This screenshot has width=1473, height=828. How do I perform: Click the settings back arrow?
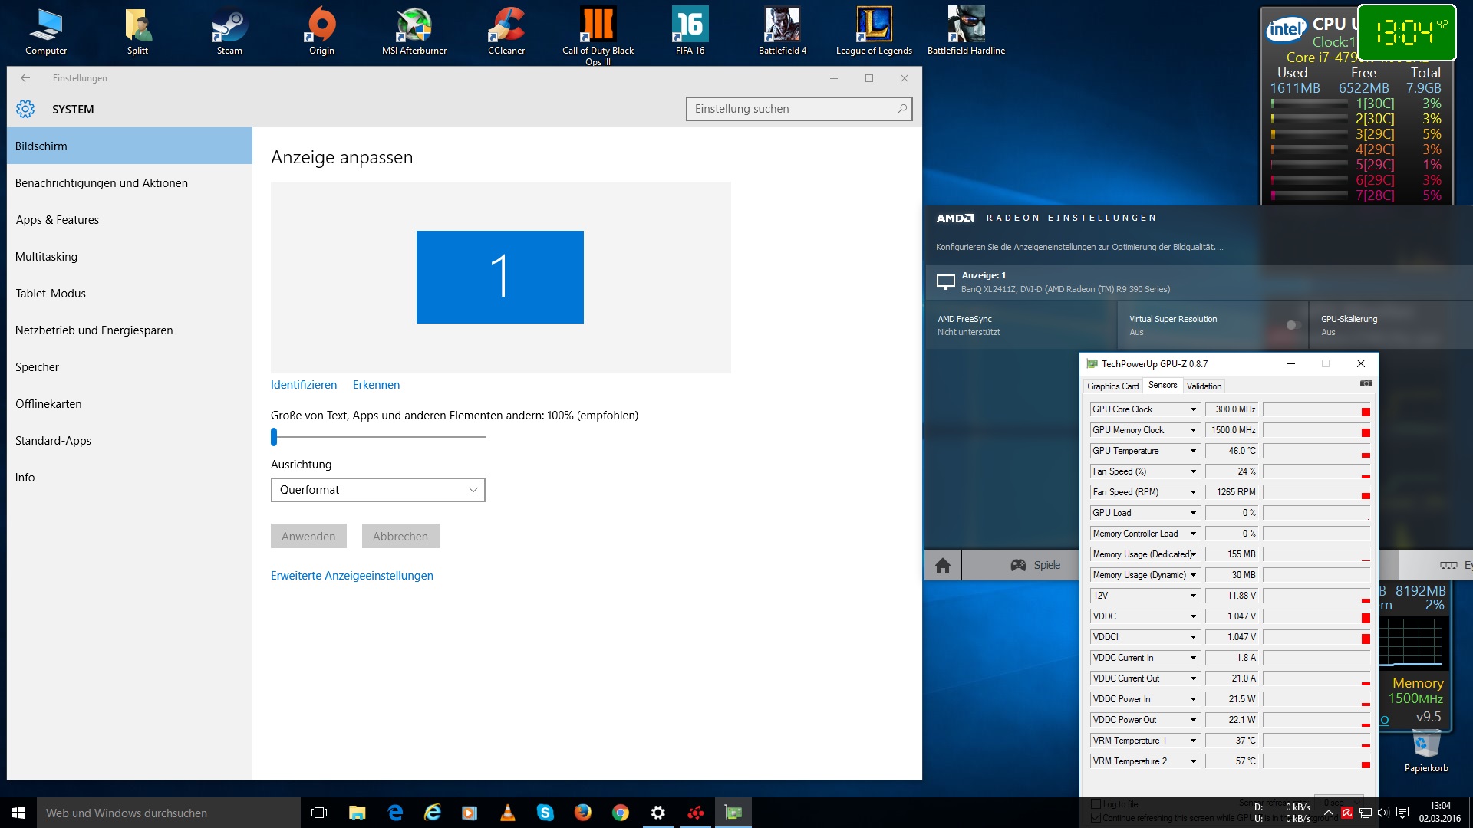(25, 78)
